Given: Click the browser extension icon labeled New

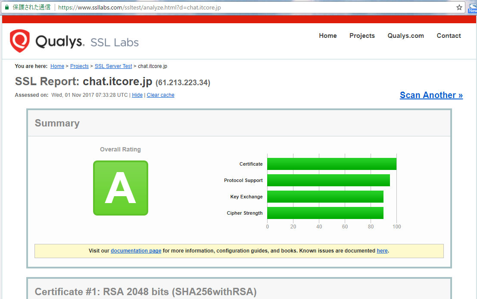Looking at the screenshot, I should click(x=472, y=8).
